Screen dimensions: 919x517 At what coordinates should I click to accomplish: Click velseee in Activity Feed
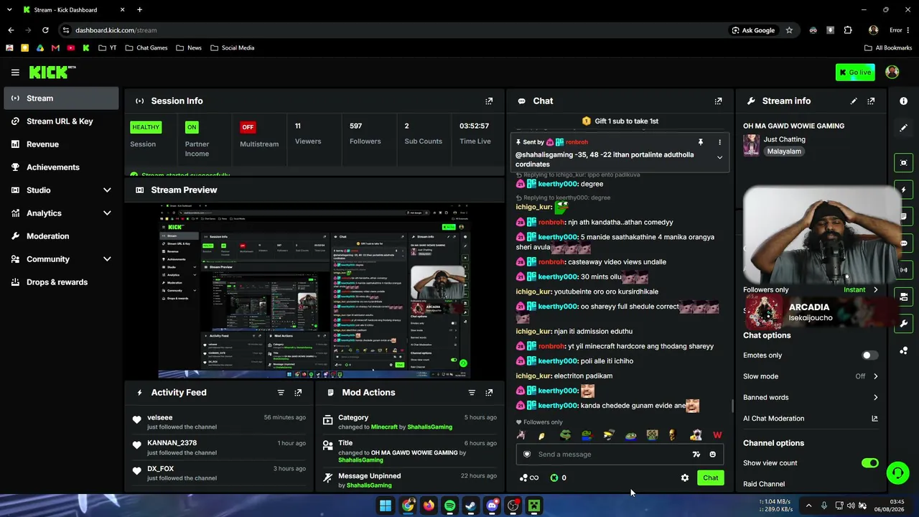click(x=160, y=418)
